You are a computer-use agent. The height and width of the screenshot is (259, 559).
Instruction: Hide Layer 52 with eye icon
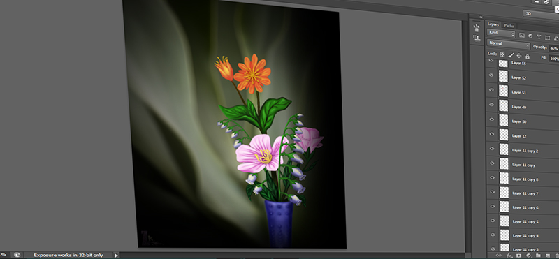coord(491,75)
